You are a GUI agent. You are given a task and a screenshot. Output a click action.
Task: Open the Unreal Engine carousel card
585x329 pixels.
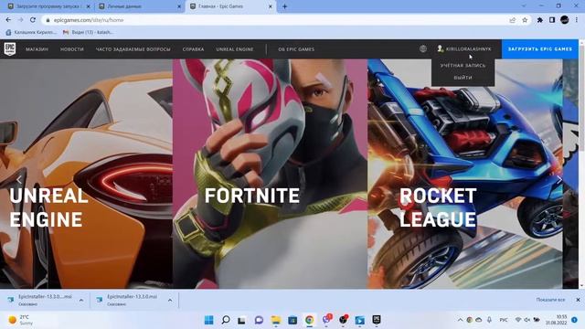86,174
